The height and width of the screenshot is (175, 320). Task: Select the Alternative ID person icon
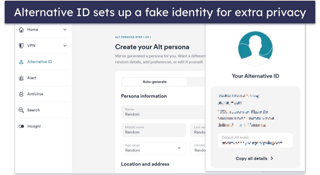[21, 62]
